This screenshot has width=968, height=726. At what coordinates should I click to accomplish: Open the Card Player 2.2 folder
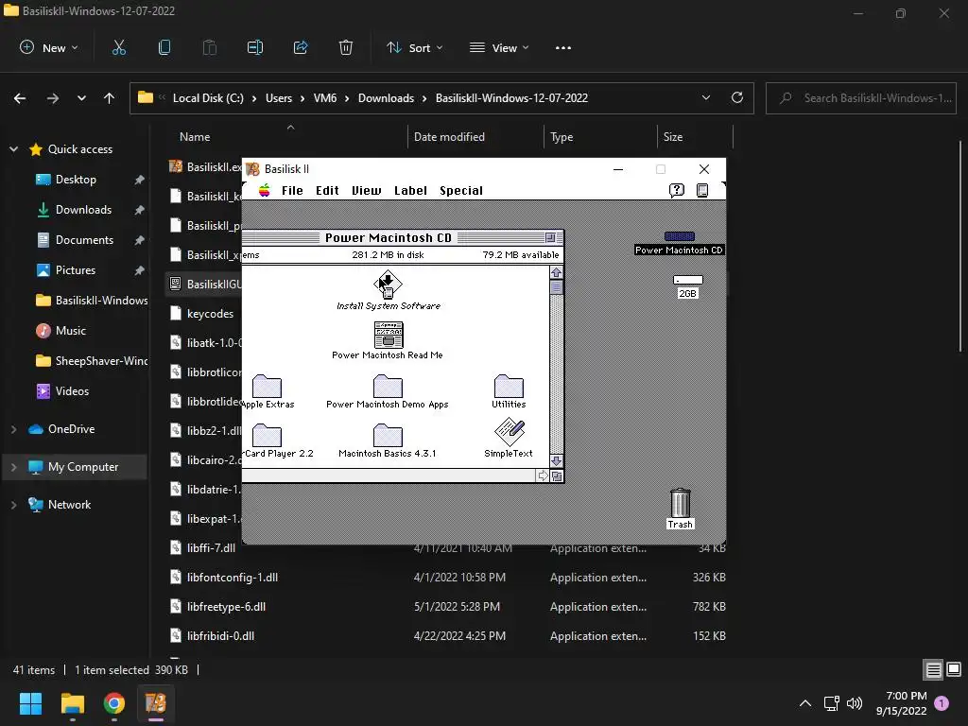point(267,435)
